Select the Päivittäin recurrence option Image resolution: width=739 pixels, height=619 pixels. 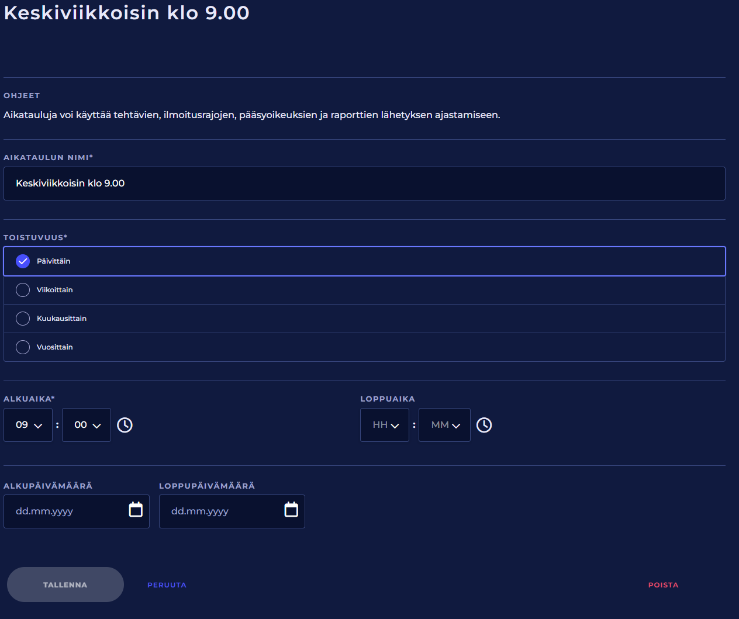(23, 261)
